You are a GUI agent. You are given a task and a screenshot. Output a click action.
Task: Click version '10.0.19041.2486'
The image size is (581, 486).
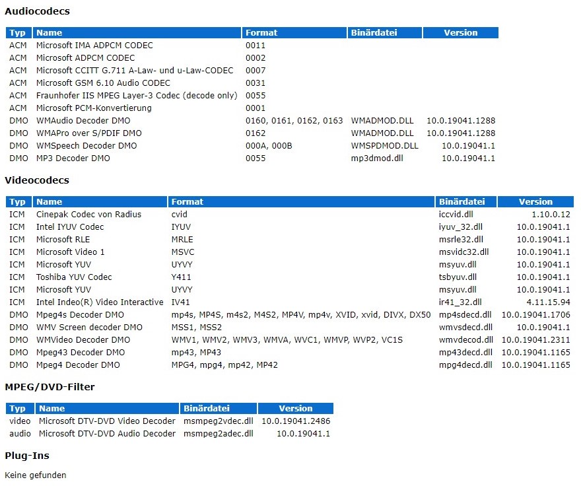coord(296,421)
